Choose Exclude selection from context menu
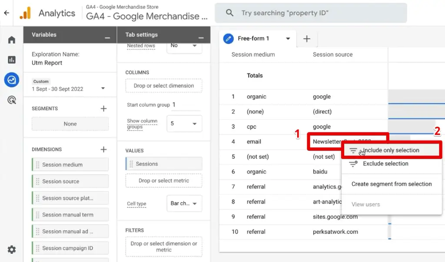The width and height of the screenshot is (445, 262). (385, 164)
